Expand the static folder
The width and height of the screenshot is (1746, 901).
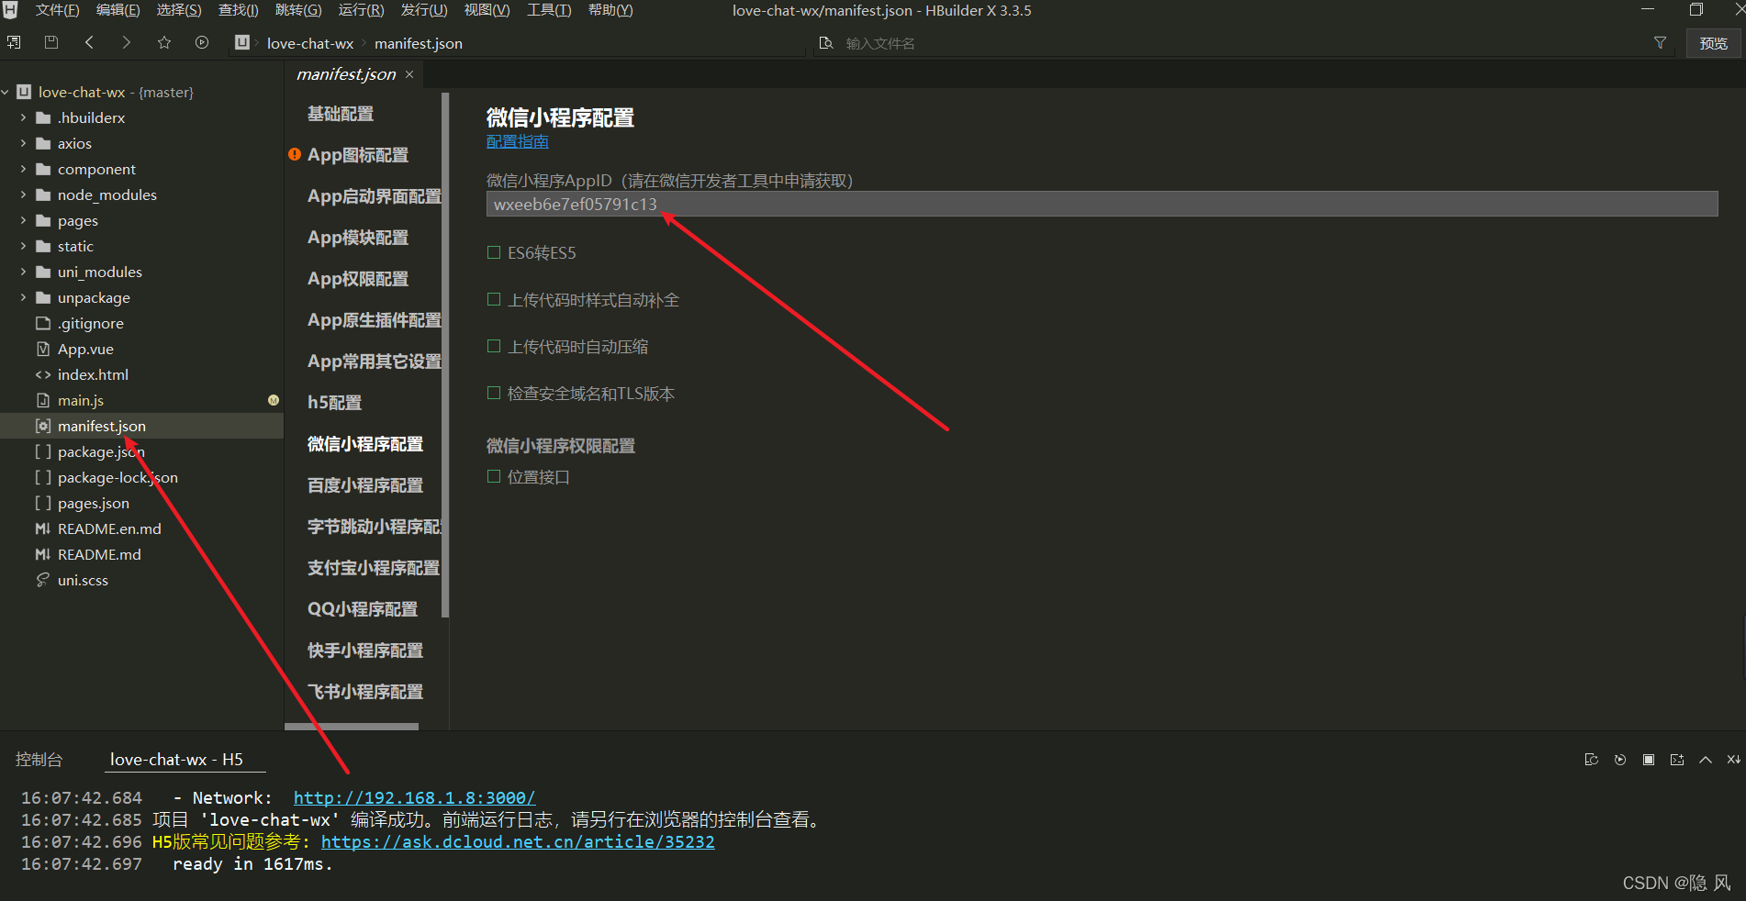(x=23, y=246)
